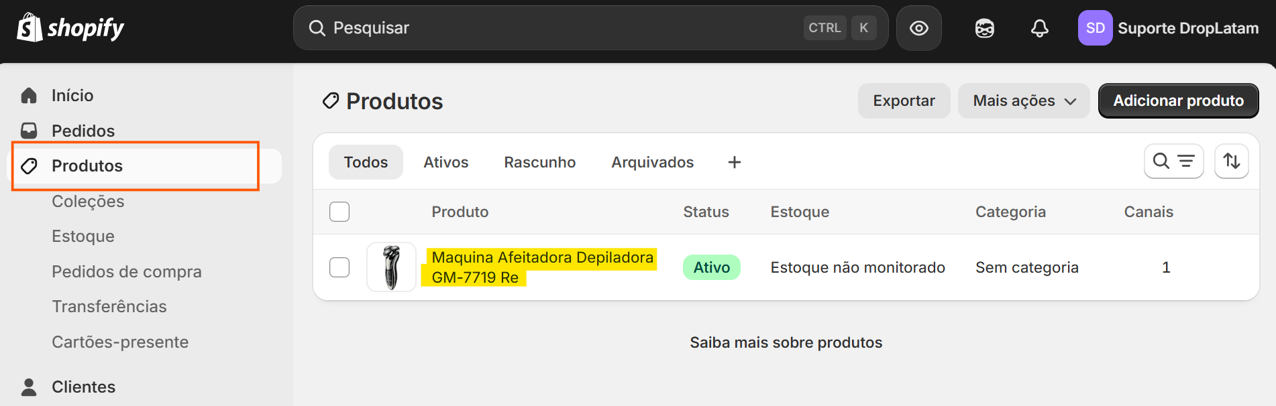Image resolution: width=1276 pixels, height=406 pixels.
Task: Click the Shopify logo
Action: tap(70, 28)
